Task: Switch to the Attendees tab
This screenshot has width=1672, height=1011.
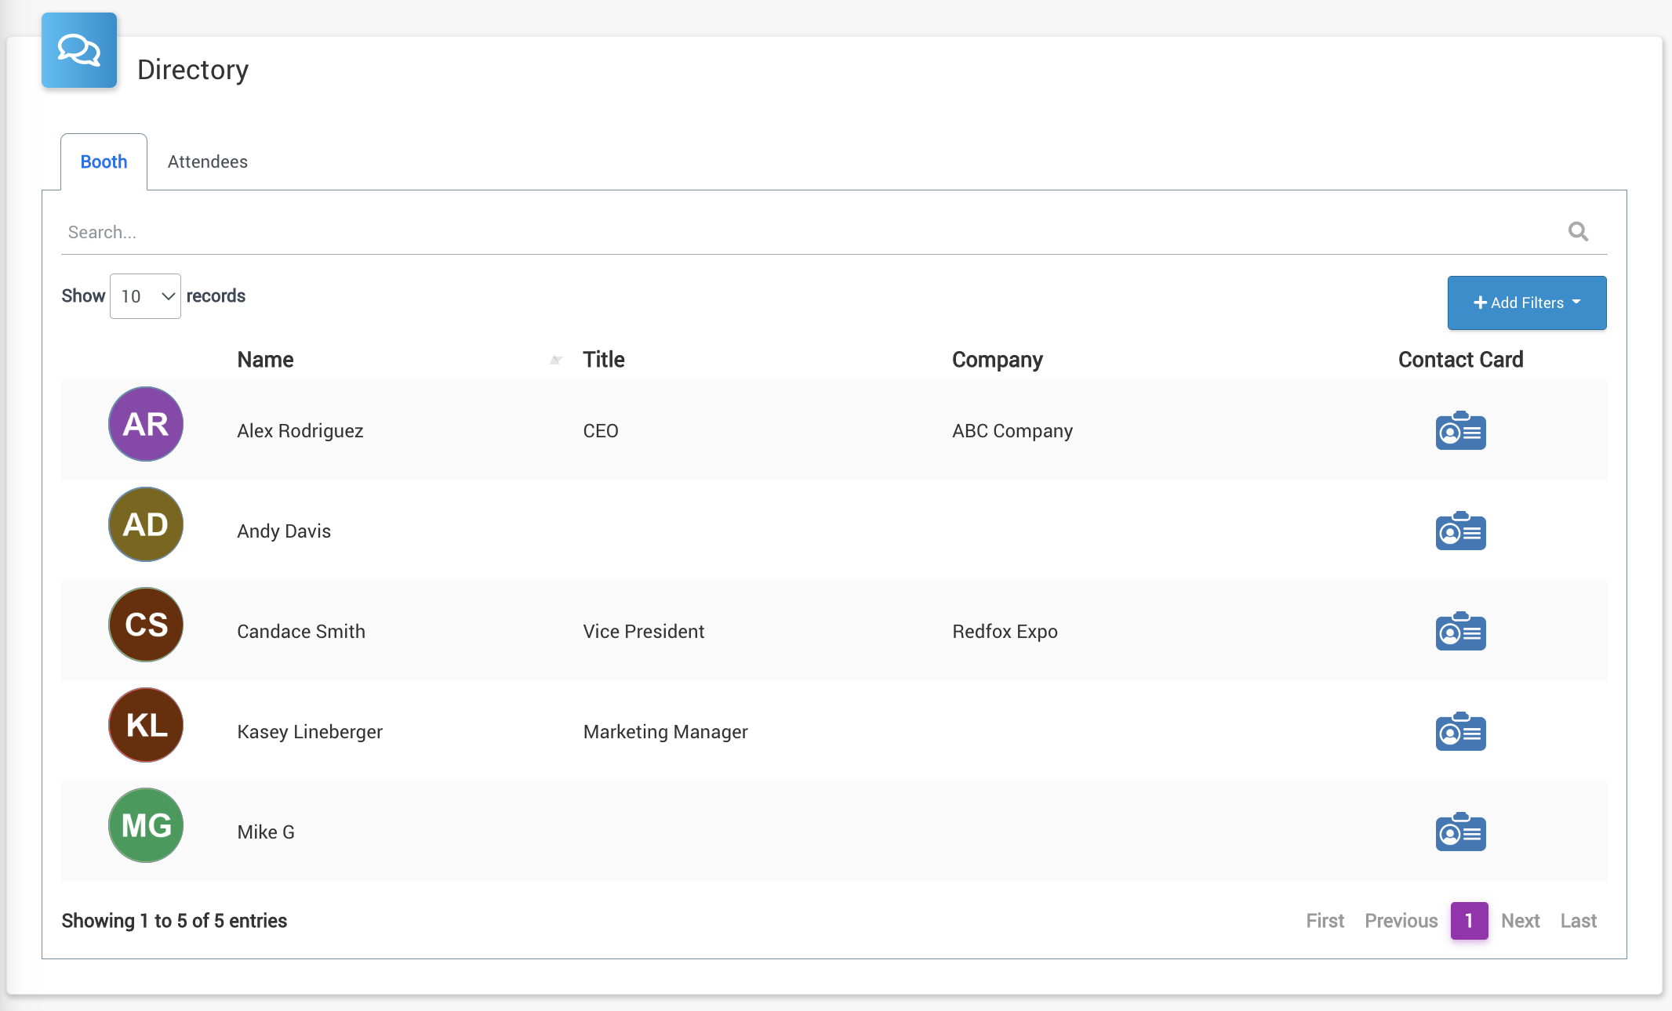Action: 207,161
